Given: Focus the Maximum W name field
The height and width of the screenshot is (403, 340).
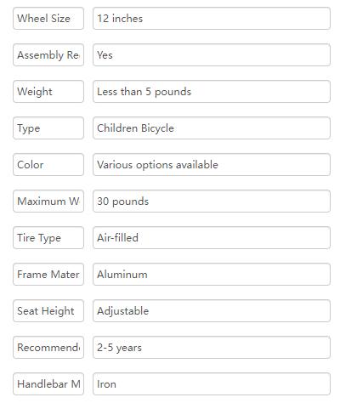Looking at the screenshot, I should click(x=48, y=201).
